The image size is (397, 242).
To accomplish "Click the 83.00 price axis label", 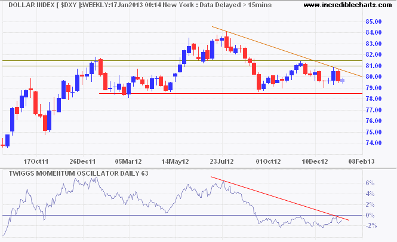I will click(x=374, y=44).
